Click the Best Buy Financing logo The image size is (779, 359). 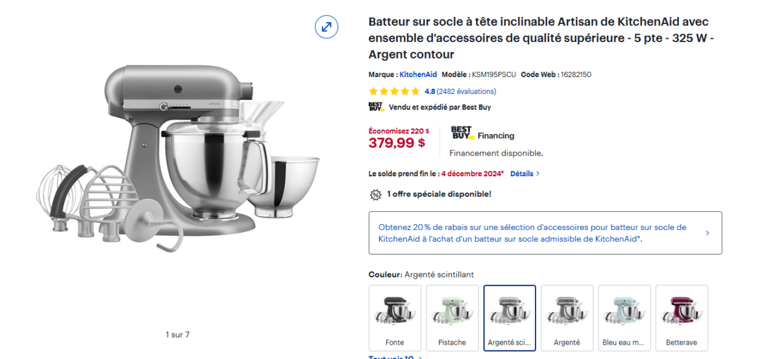(482, 133)
